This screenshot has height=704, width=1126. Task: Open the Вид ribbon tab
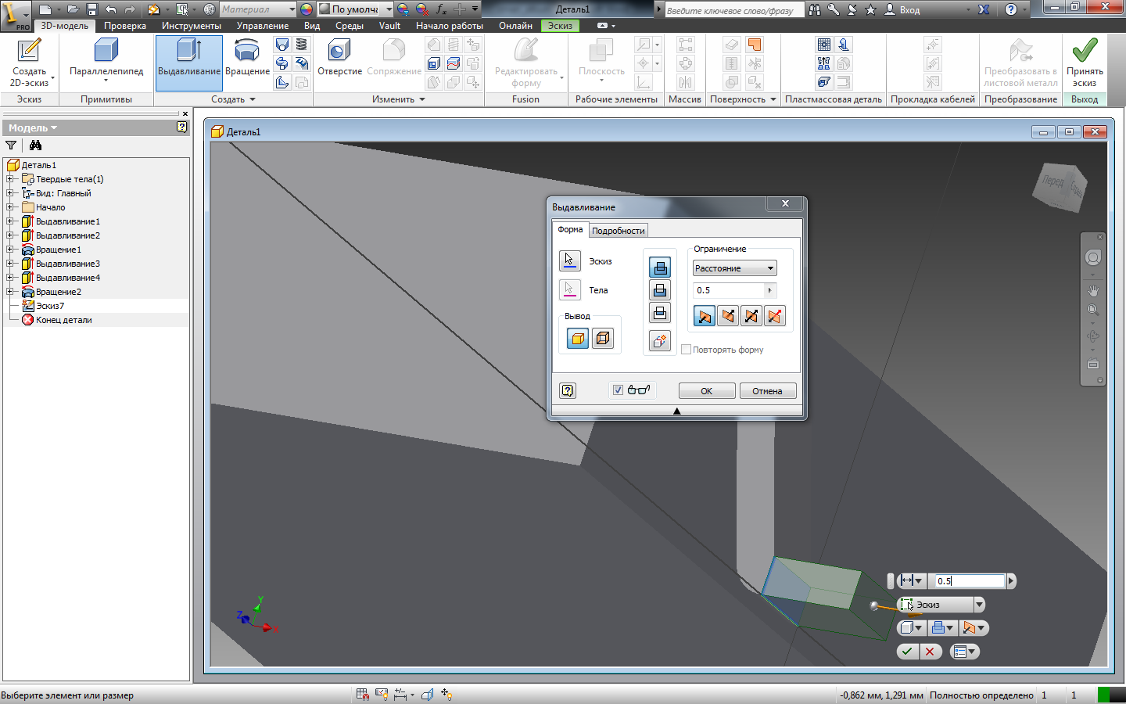(312, 26)
